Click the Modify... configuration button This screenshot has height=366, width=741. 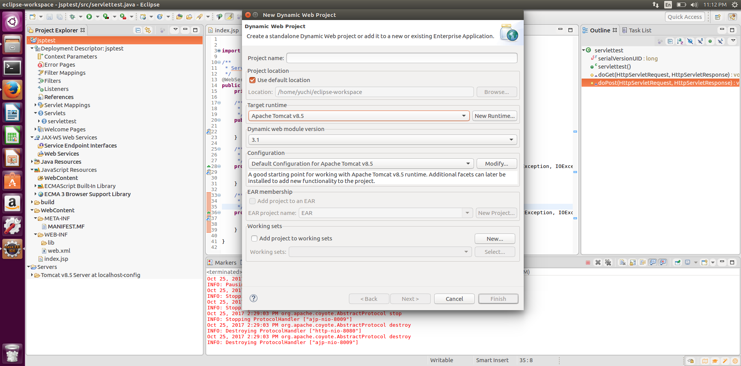point(496,164)
